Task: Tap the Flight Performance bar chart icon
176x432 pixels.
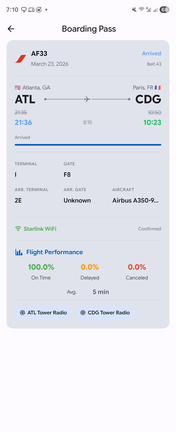Action: pos(19,252)
